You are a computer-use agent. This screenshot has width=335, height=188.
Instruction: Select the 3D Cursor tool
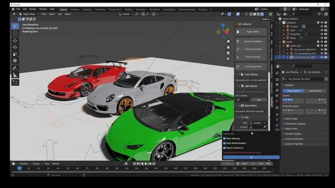click(x=15, y=33)
